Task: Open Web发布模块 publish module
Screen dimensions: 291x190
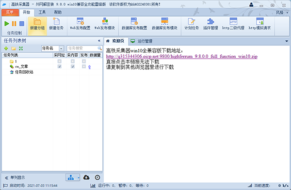Action: [105, 24]
